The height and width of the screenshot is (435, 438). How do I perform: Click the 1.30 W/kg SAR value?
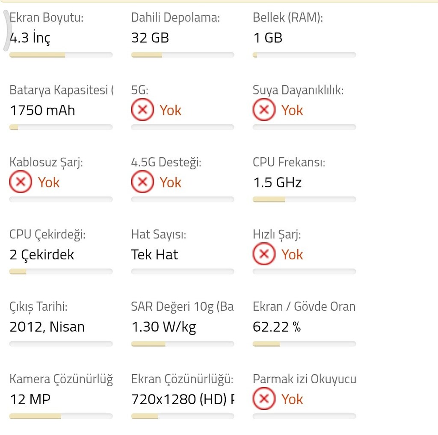pyautogui.click(x=164, y=327)
